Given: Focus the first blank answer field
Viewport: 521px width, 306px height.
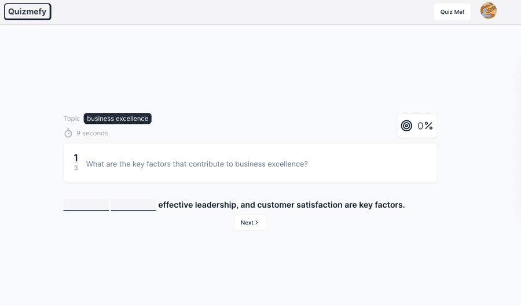Looking at the screenshot, I should coord(86,205).
